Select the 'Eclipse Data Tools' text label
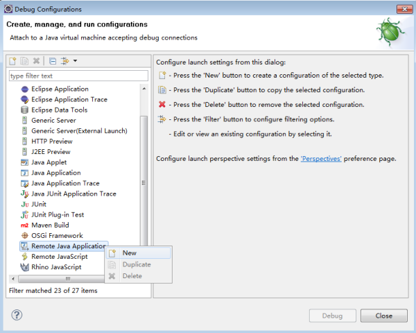The image size is (416, 333). coord(60,110)
